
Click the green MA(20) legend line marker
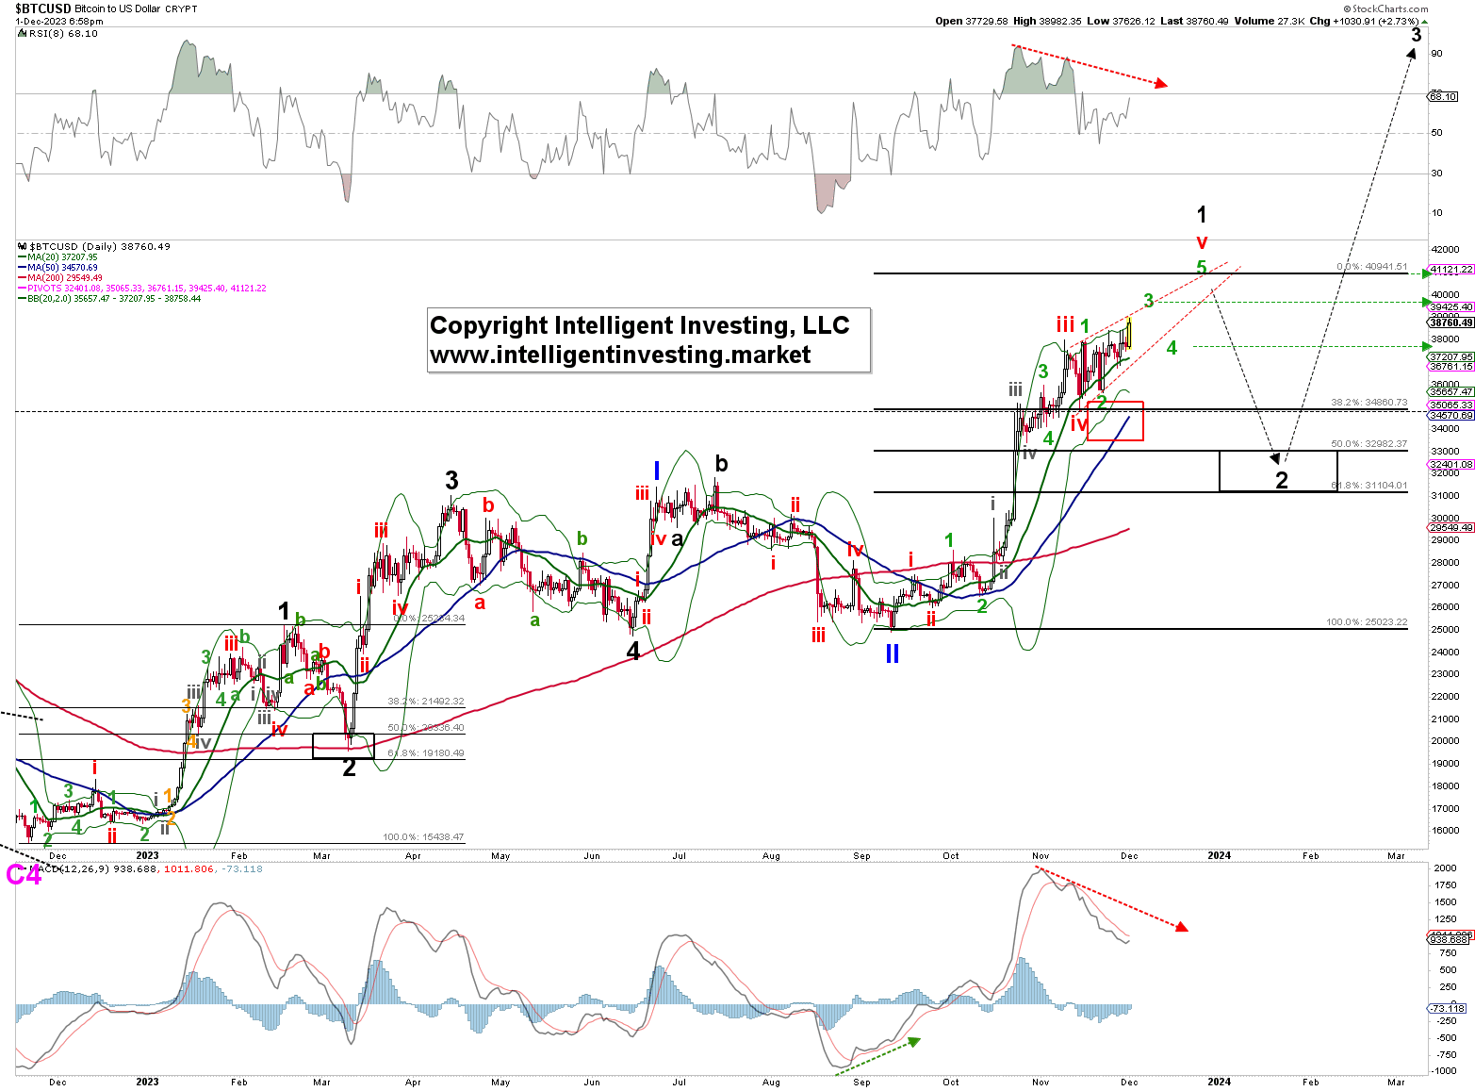[23, 256]
